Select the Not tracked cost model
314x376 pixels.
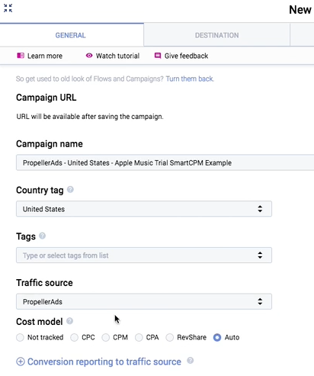[x=20, y=337]
